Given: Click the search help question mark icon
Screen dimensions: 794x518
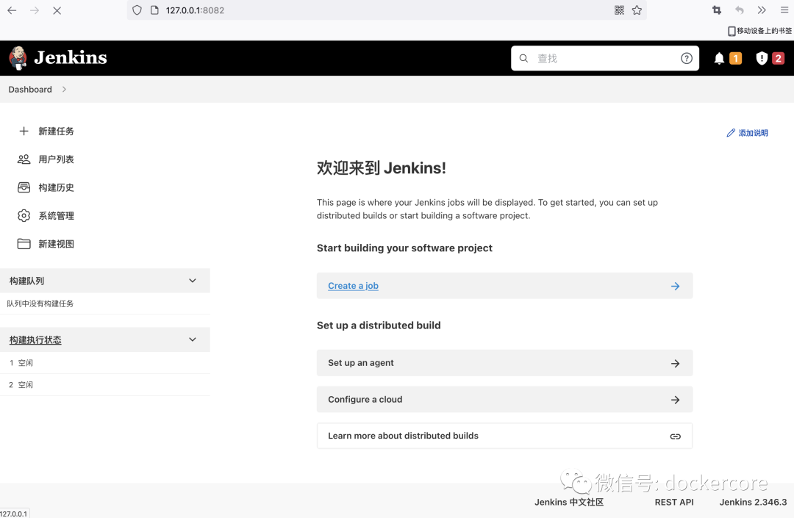Looking at the screenshot, I should pos(686,58).
